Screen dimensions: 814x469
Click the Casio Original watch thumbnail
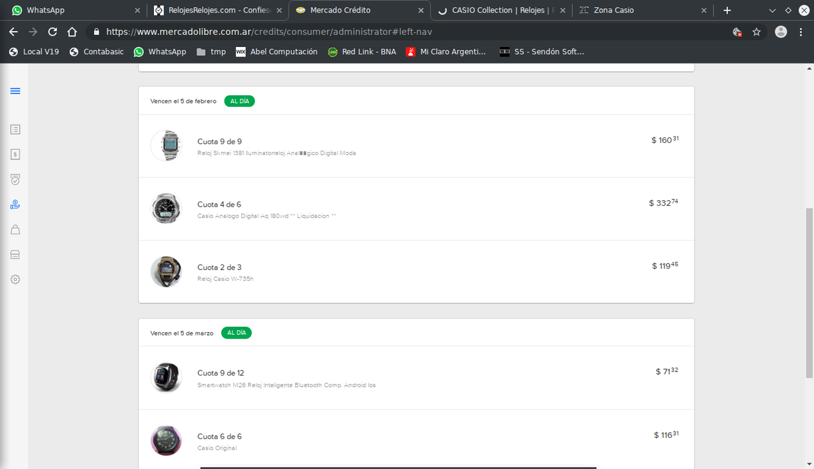pyautogui.click(x=166, y=440)
